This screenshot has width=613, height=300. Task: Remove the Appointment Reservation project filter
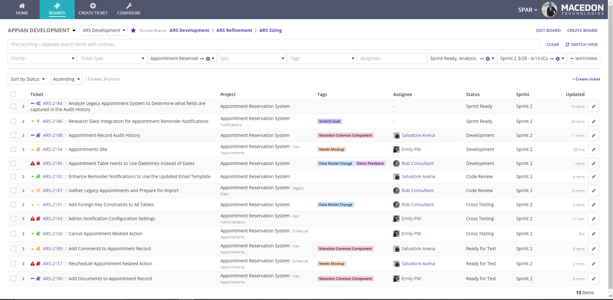(208, 59)
